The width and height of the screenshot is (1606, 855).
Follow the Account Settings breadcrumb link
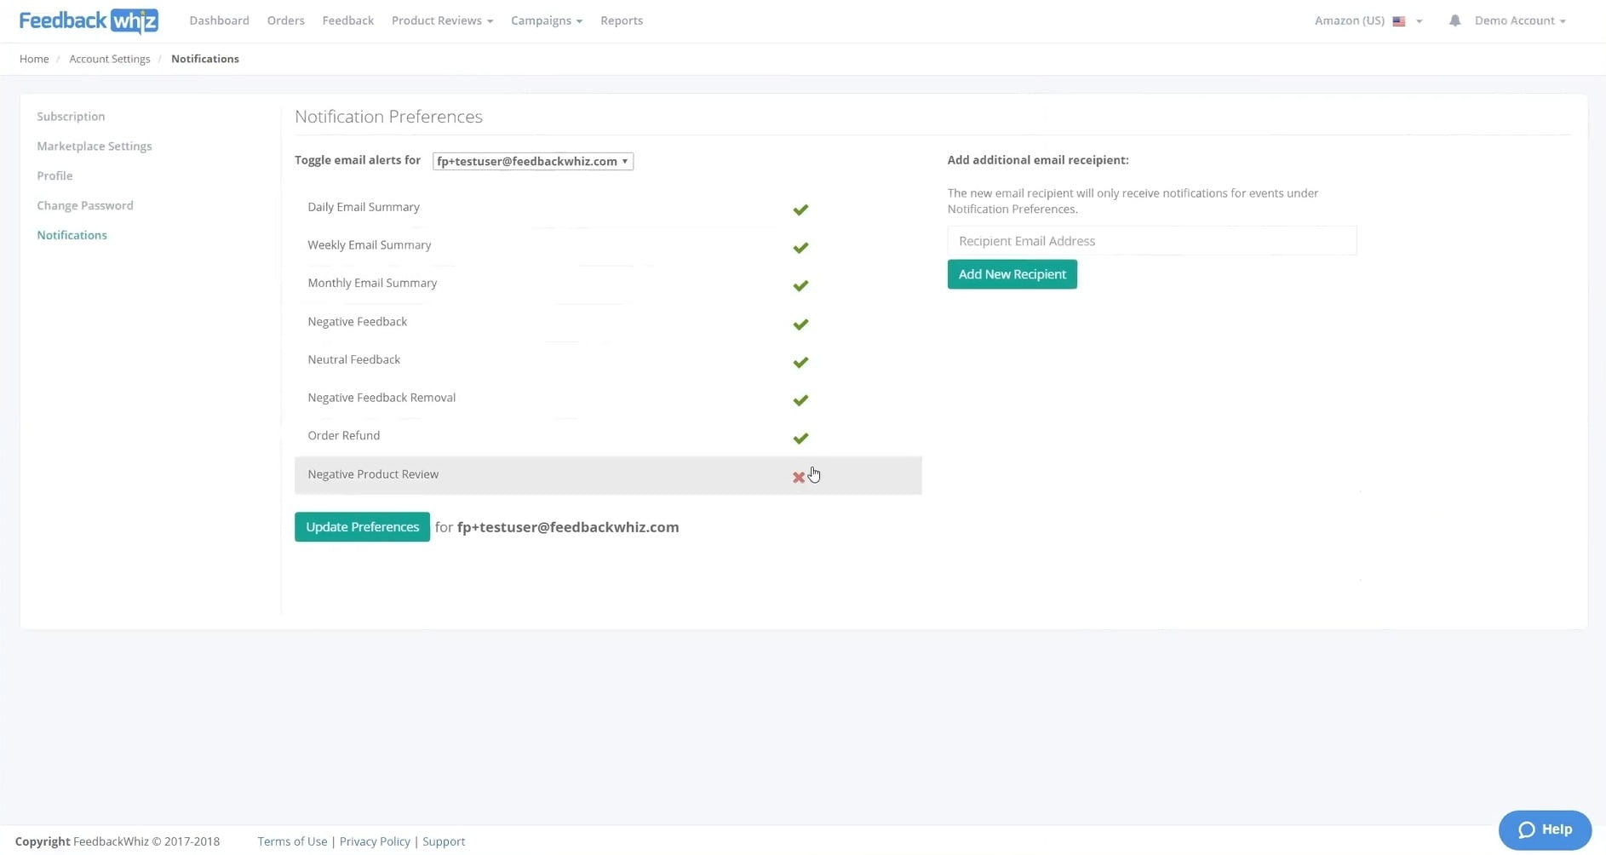coord(110,59)
